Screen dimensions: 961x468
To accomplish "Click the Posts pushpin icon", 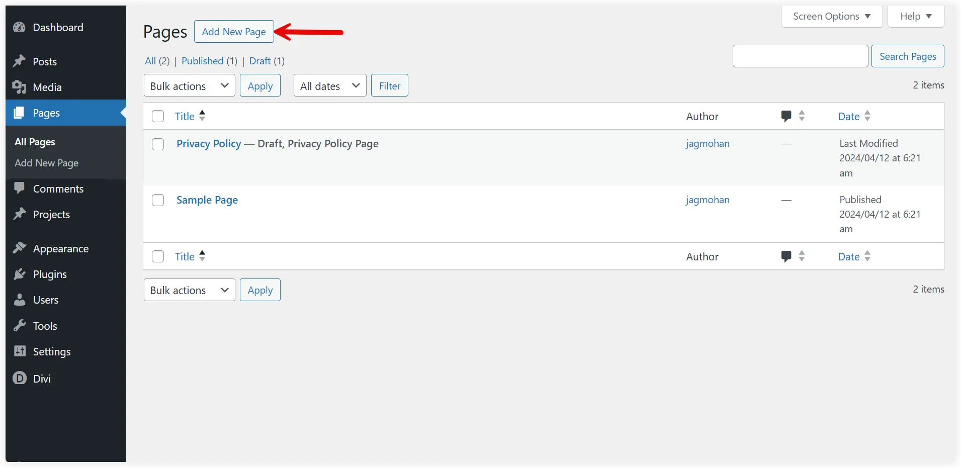I will pyautogui.click(x=19, y=61).
